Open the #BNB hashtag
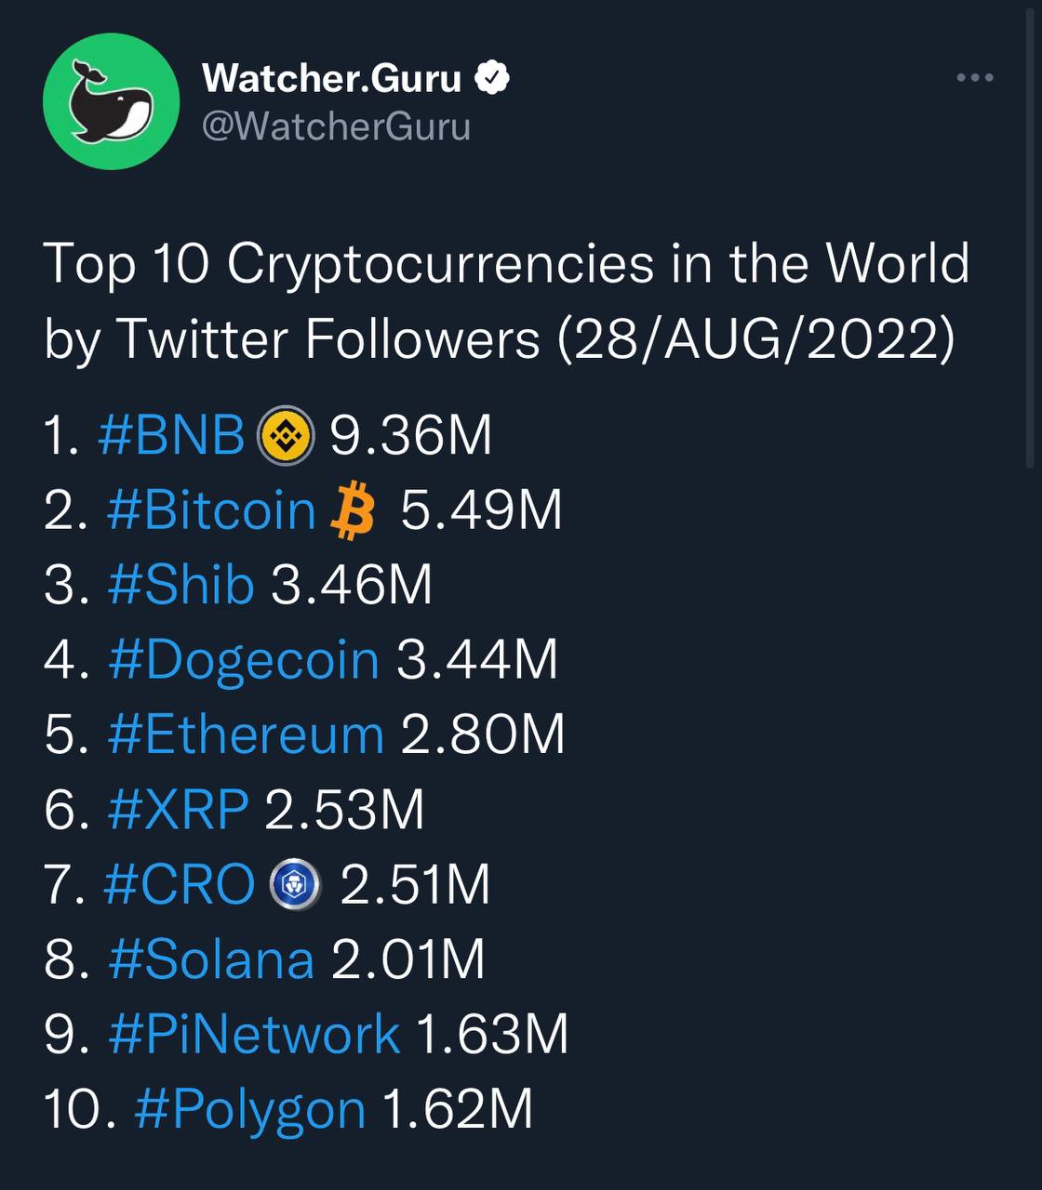 171,435
